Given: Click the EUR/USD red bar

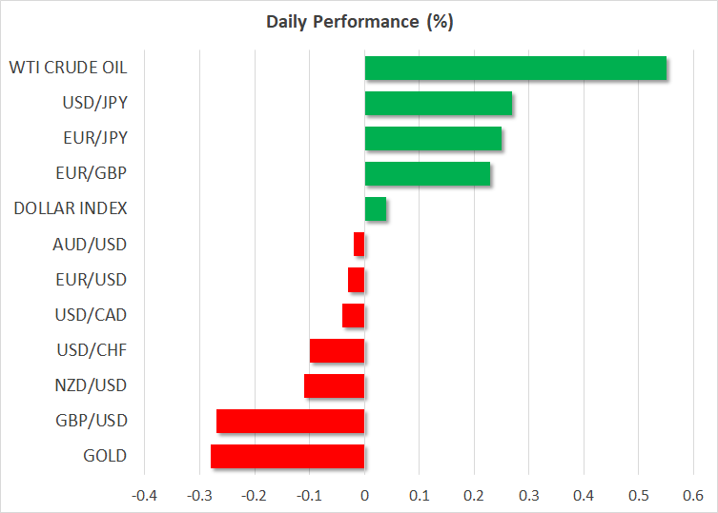Looking at the screenshot, I should [357, 280].
